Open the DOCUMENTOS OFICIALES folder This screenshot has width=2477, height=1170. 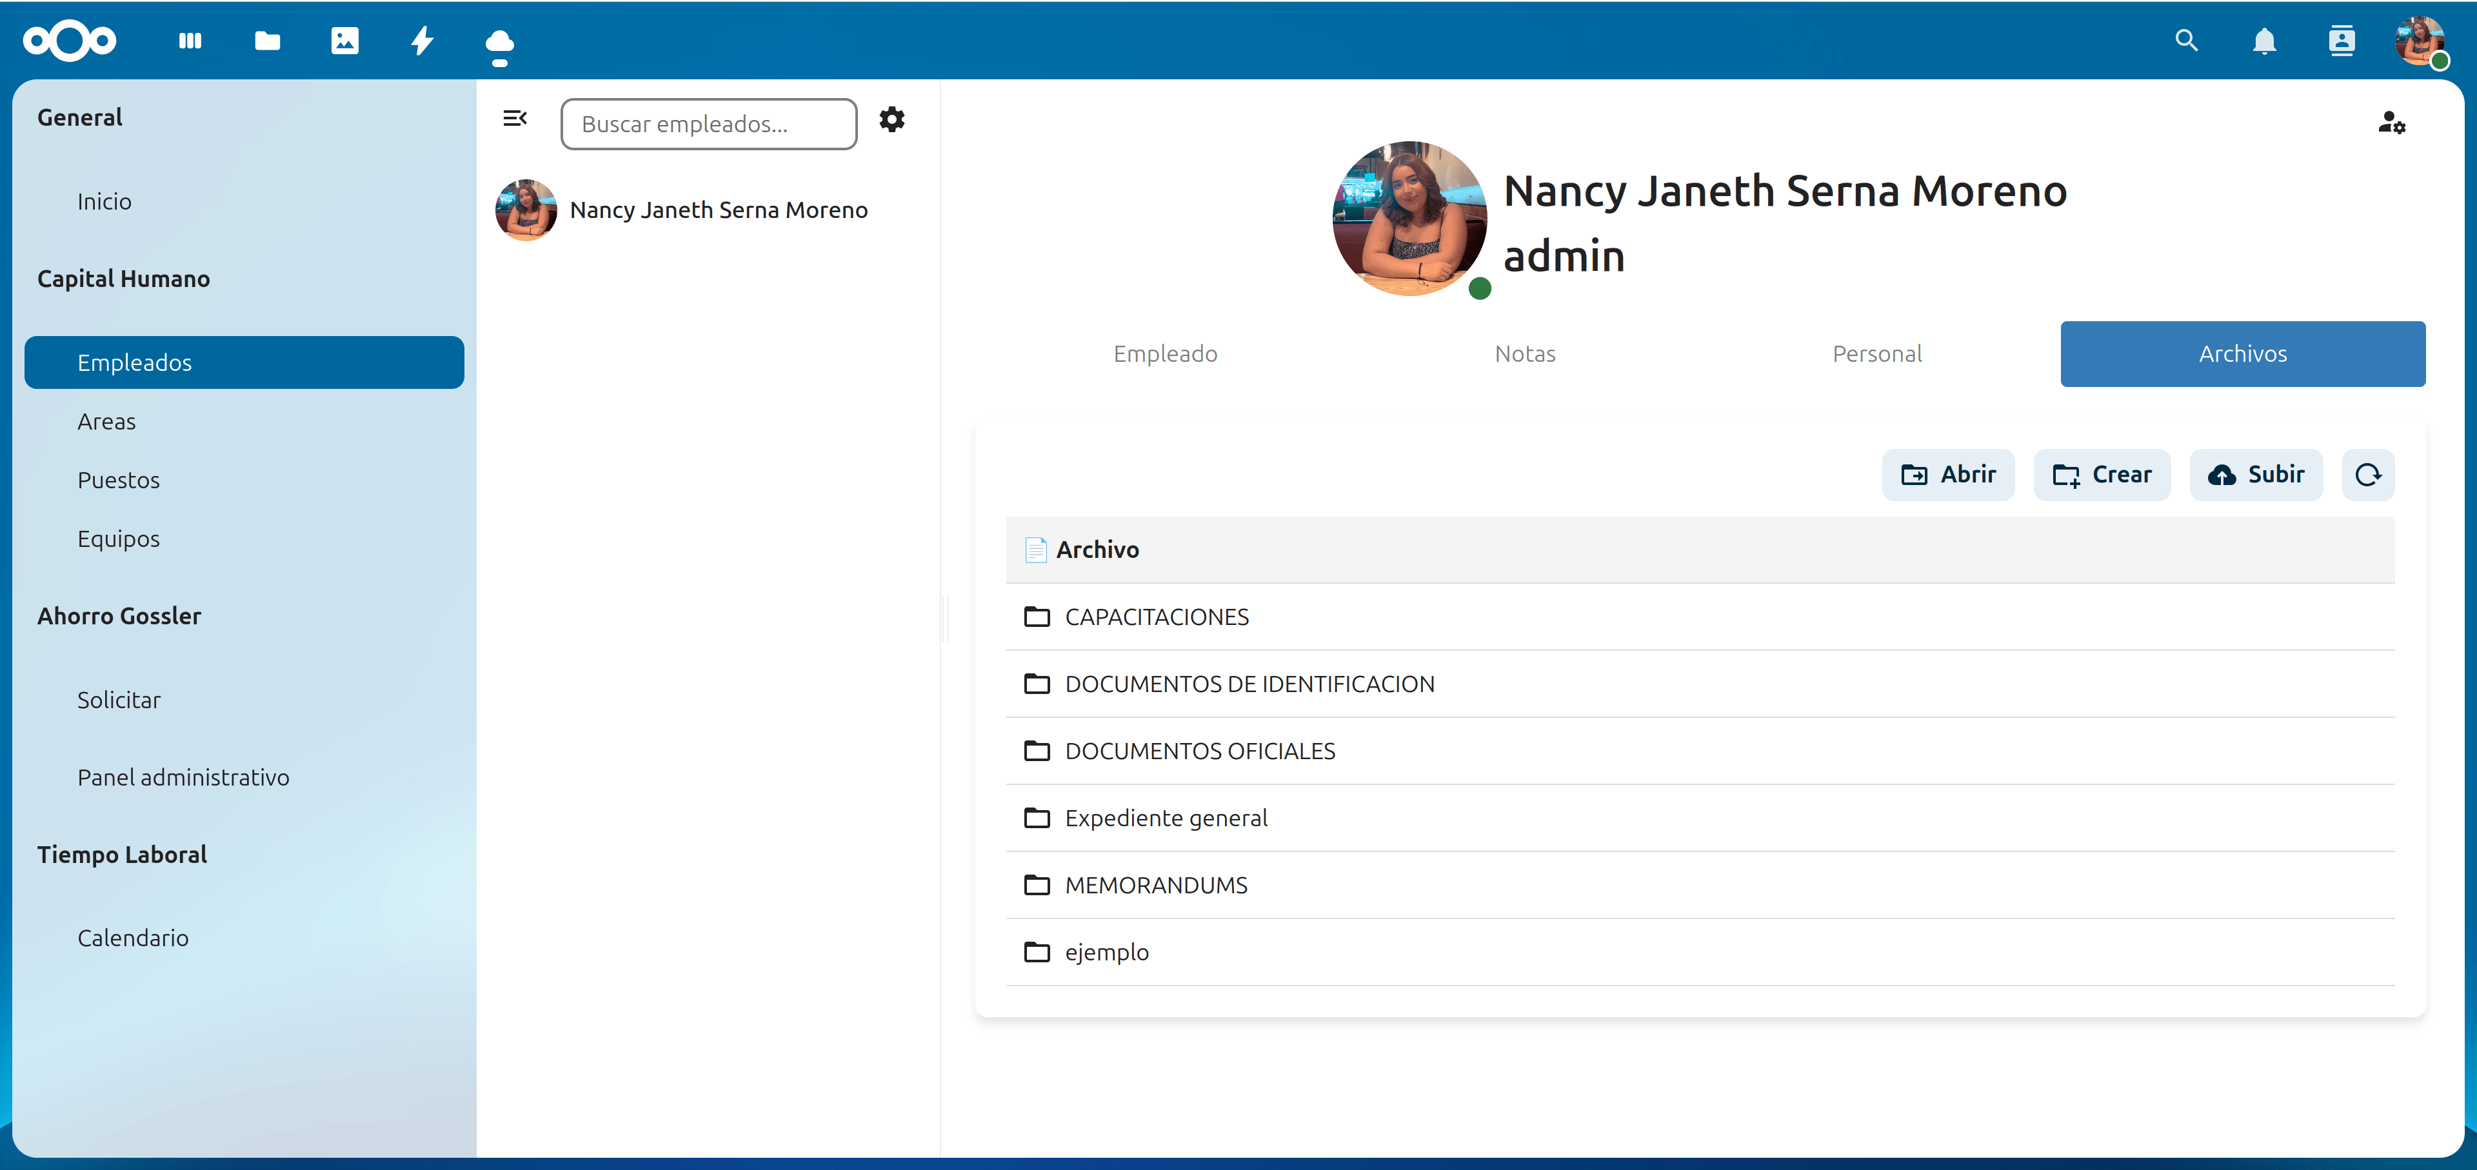click(x=1199, y=751)
